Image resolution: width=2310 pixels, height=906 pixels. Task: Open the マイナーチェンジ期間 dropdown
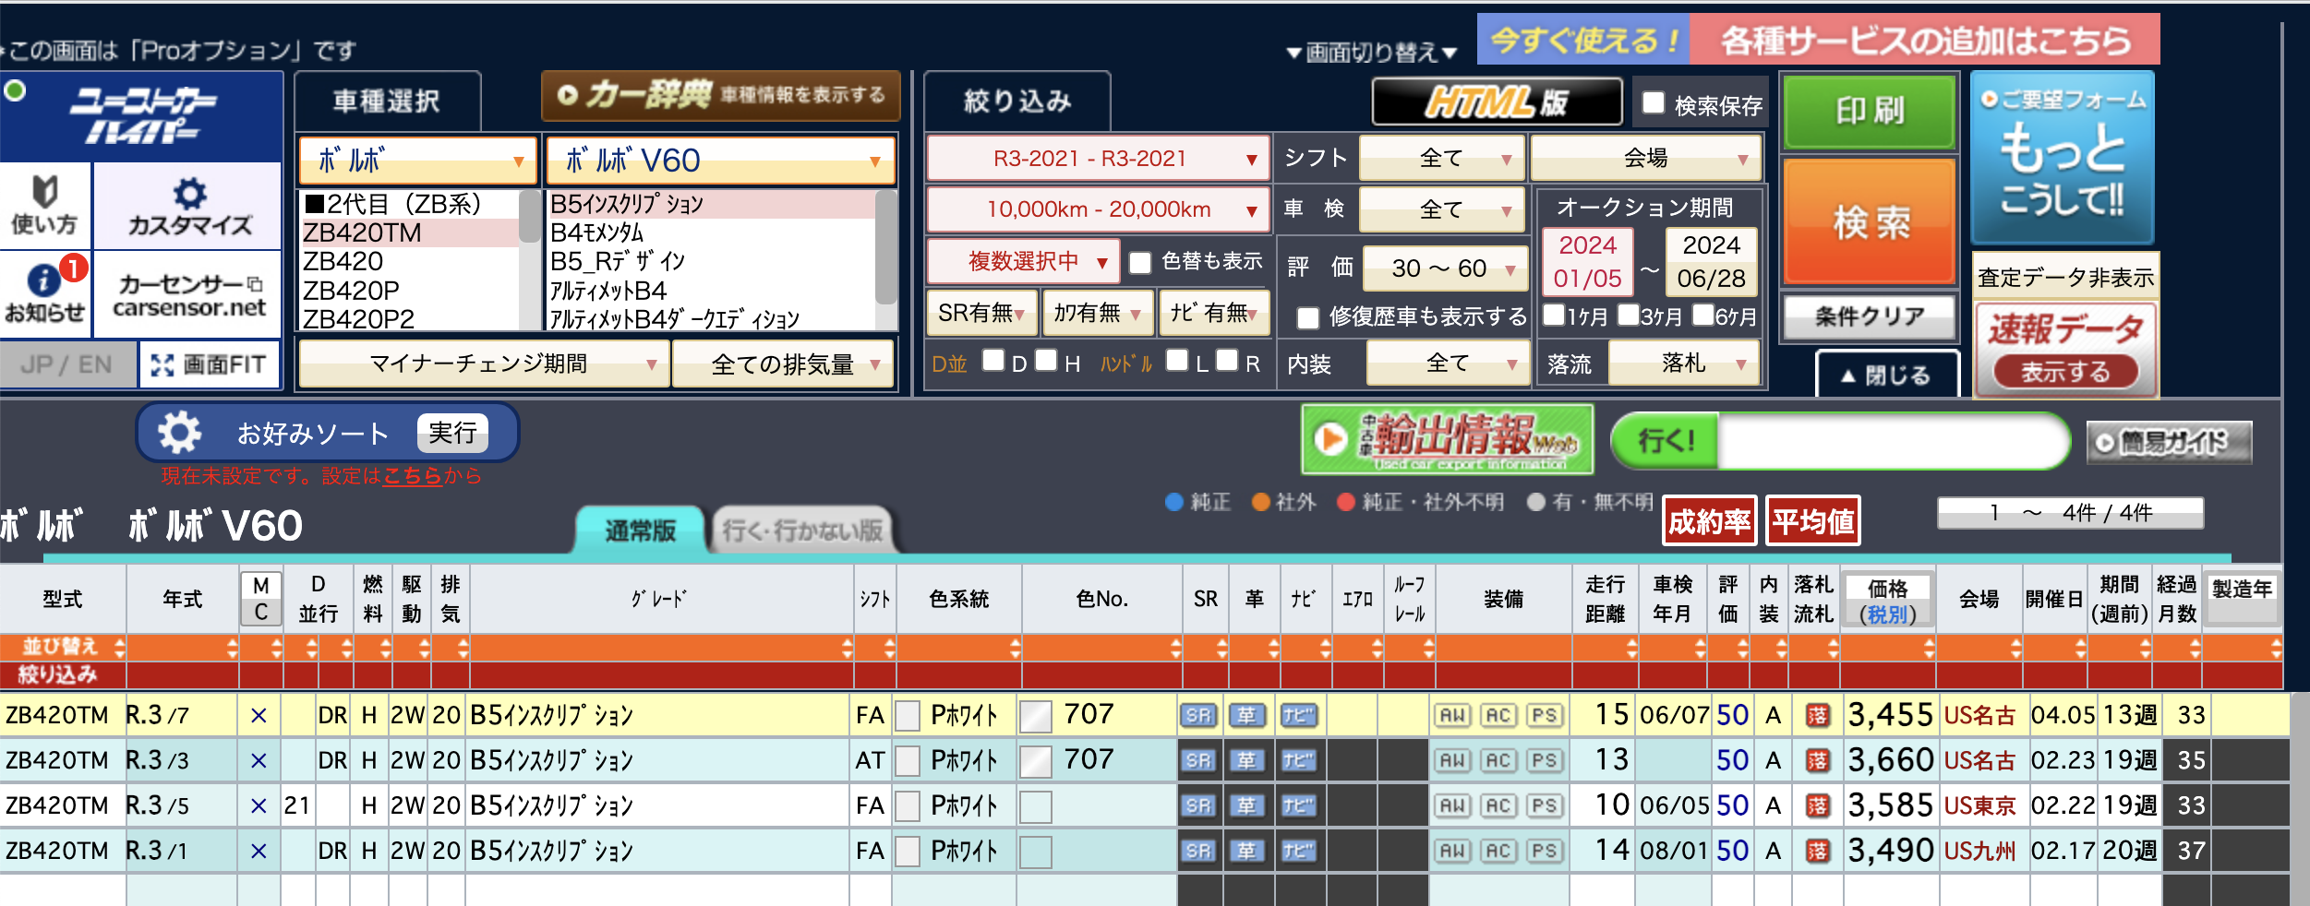(483, 364)
